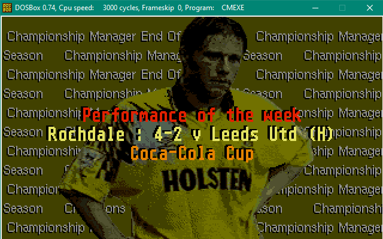Click the 'Leeds Utd' opponent name
383x239 pixels.
(254, 134)
